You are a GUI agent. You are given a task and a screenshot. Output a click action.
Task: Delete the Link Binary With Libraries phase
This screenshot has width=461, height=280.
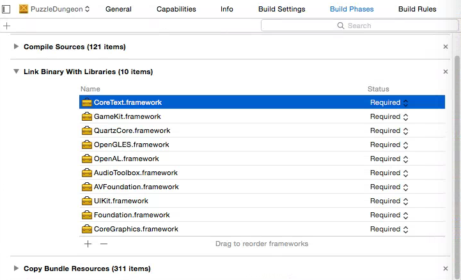[x=446, y=72]
